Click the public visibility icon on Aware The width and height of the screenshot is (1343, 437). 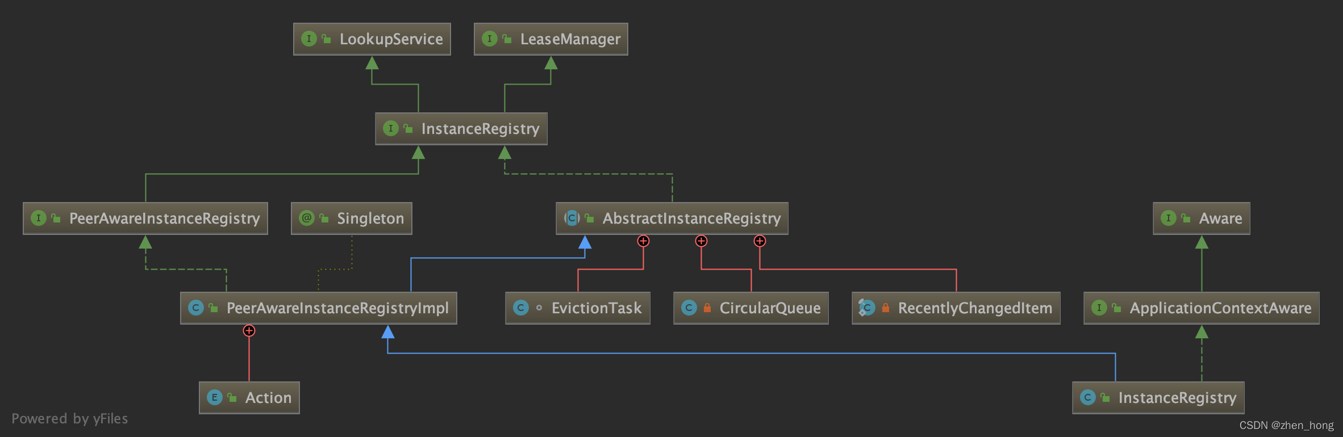pos(1186,218)
